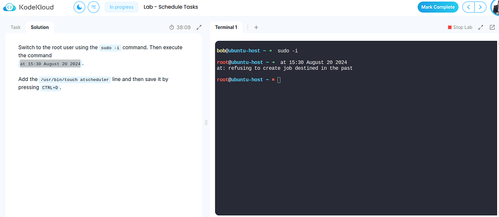The width and height of the screenshot is (499, 217).
Task: Go to the previous lesson
Action: click(468, 7)
